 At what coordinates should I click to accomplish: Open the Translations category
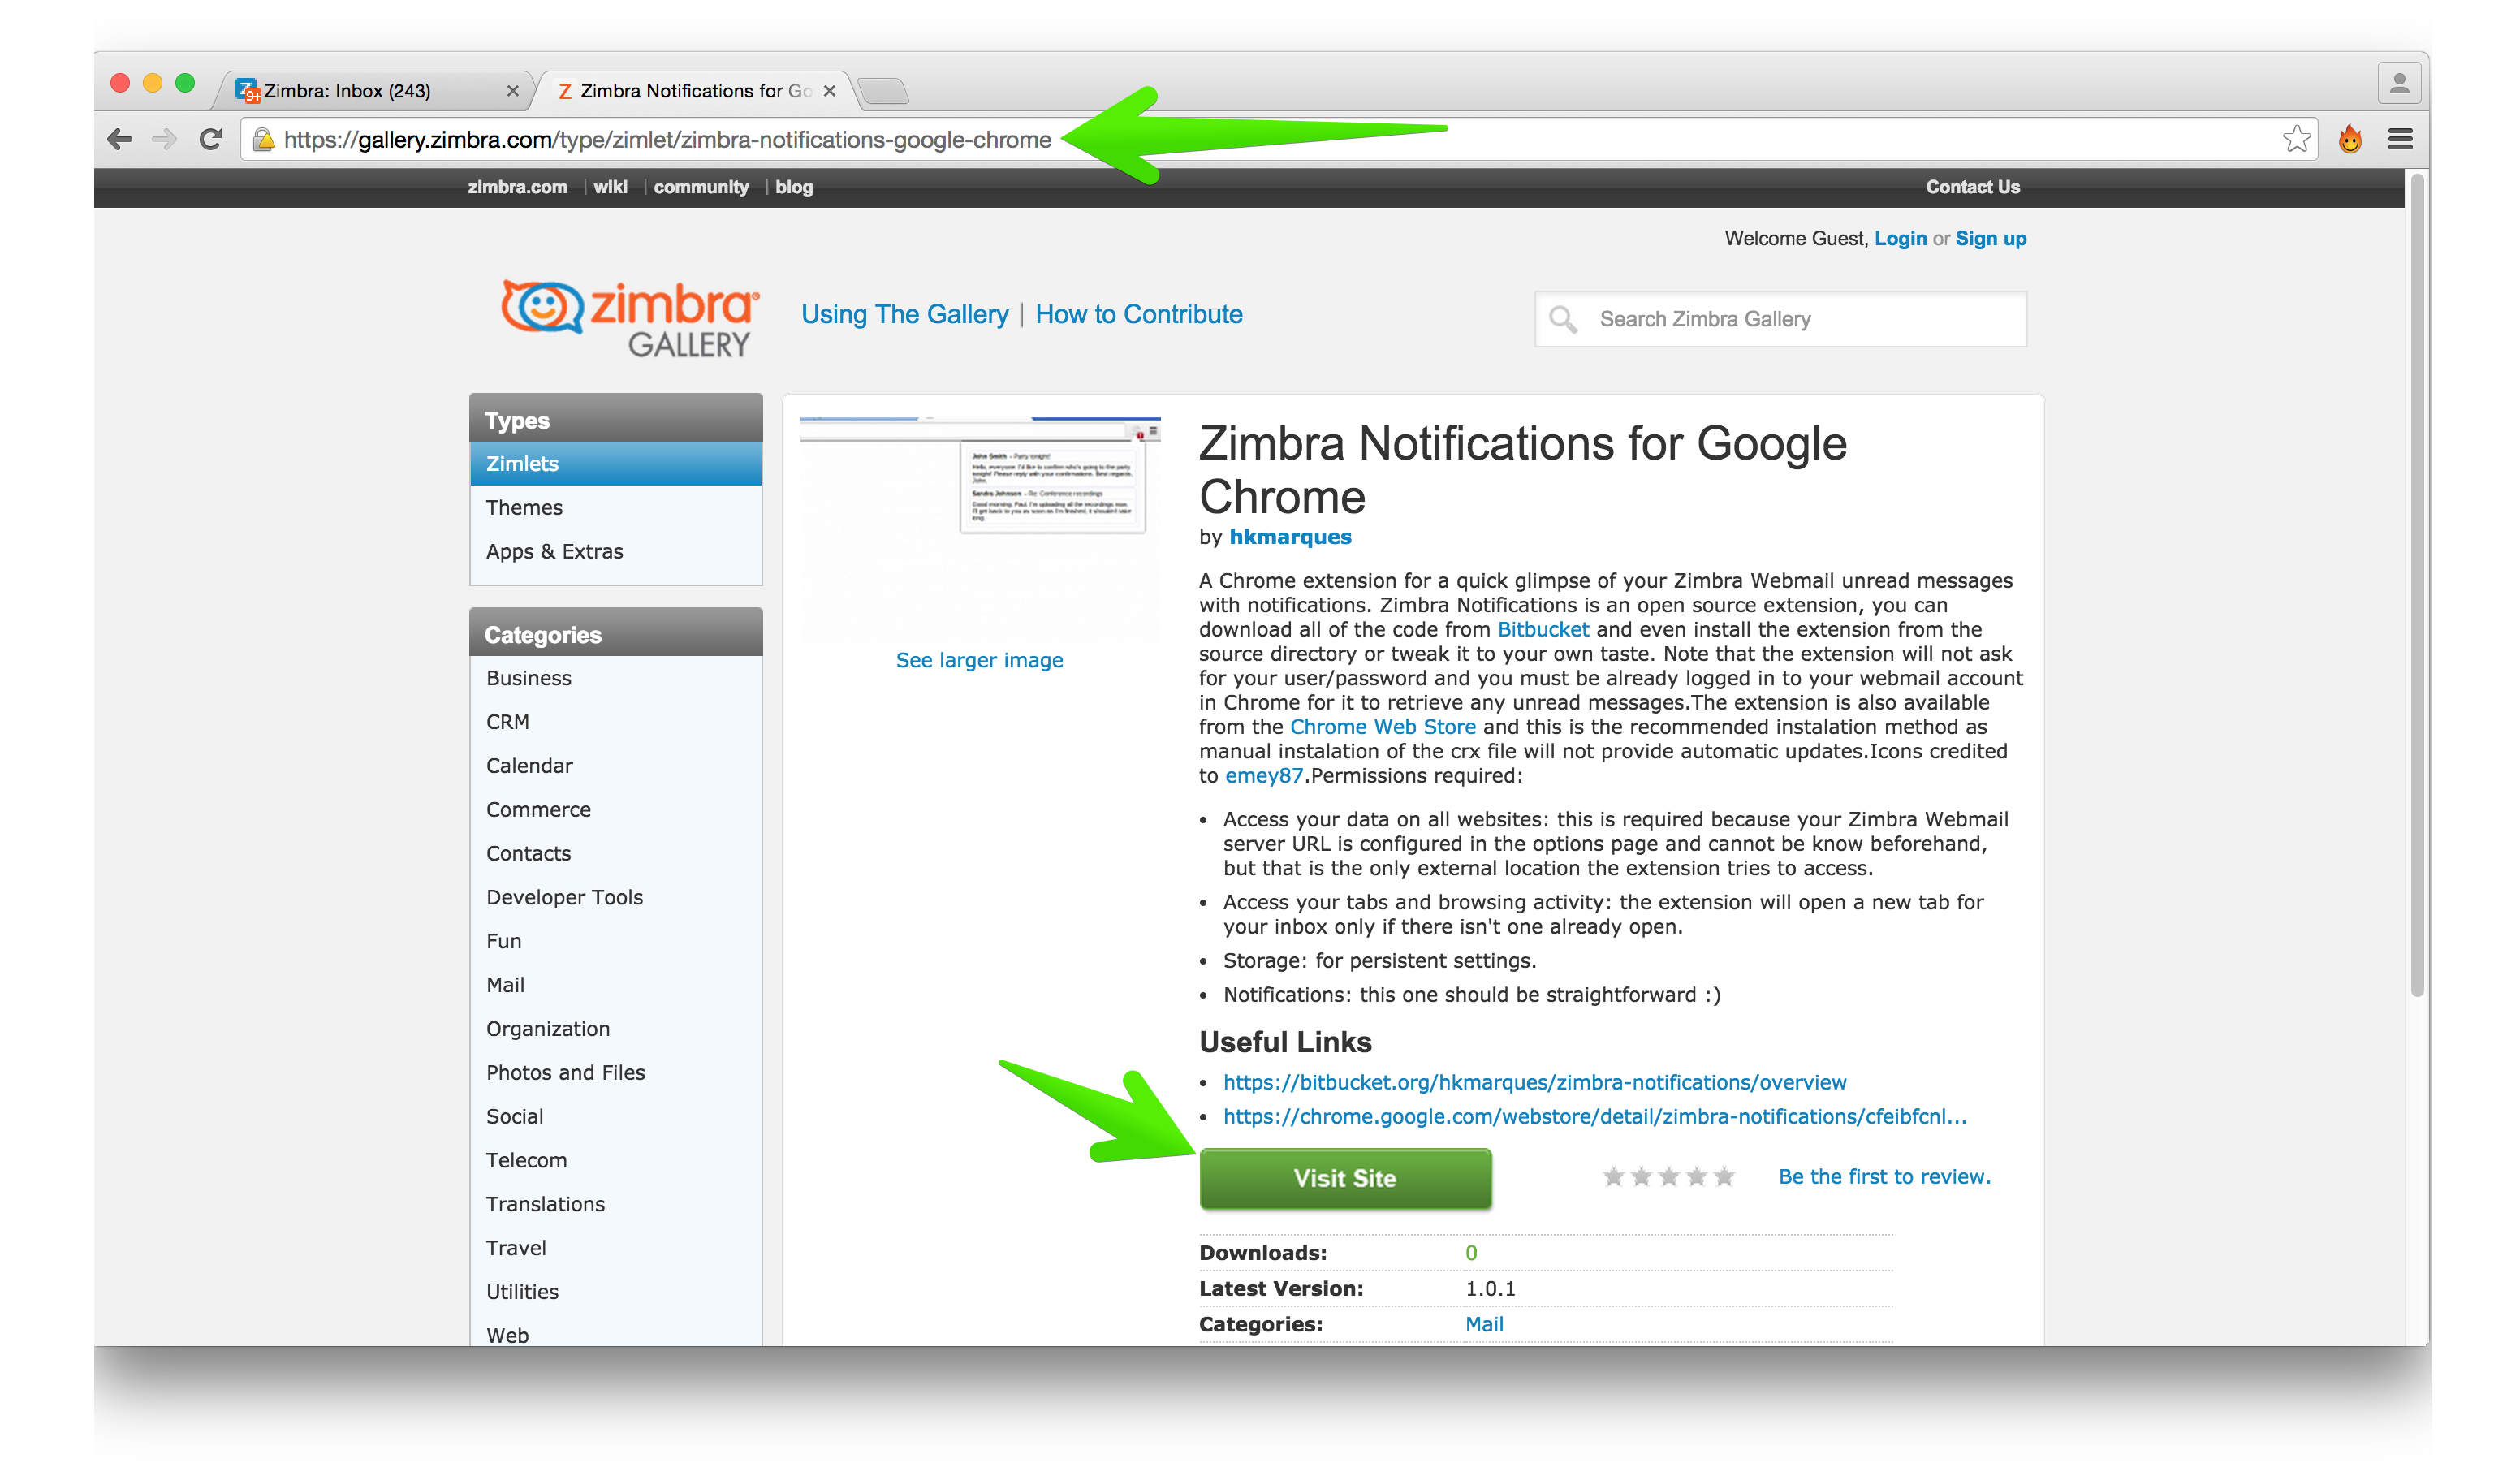615,1205
